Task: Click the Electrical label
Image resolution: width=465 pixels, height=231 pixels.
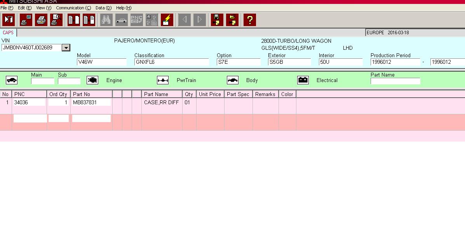Action: click(x=327, y=80)
